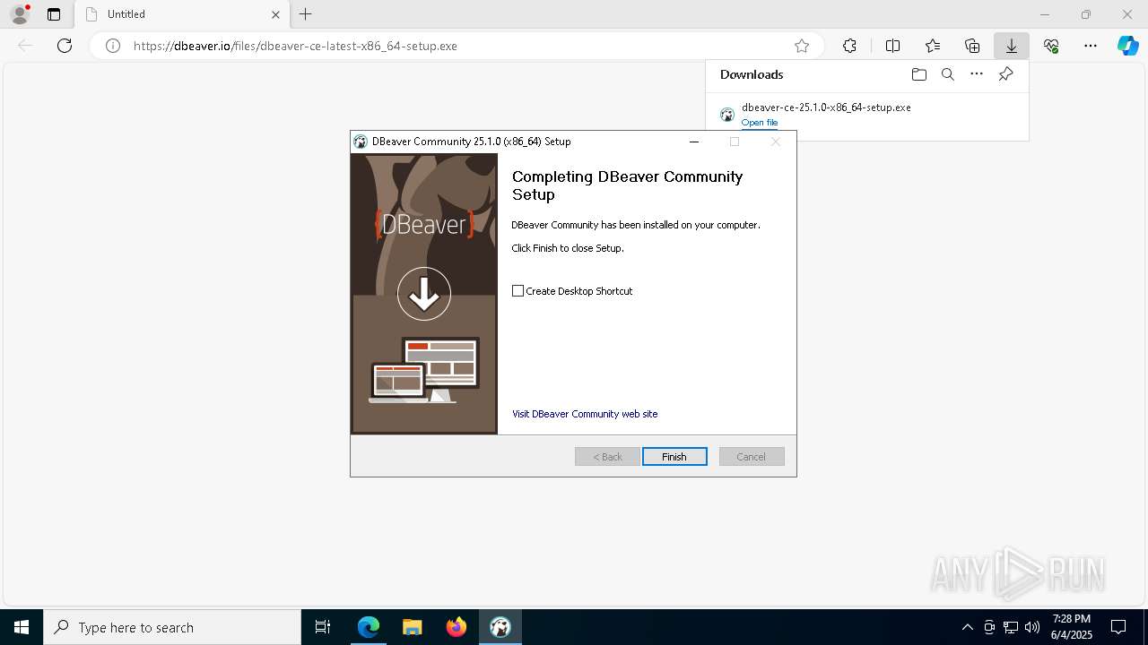1148x645 pixels.
Task: Open network status tray icon
Action: (1011, 627)
